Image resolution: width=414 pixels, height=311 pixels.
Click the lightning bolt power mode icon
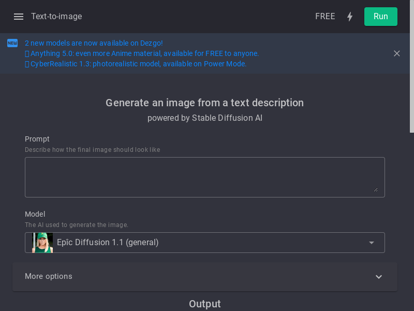click(350, 17)
